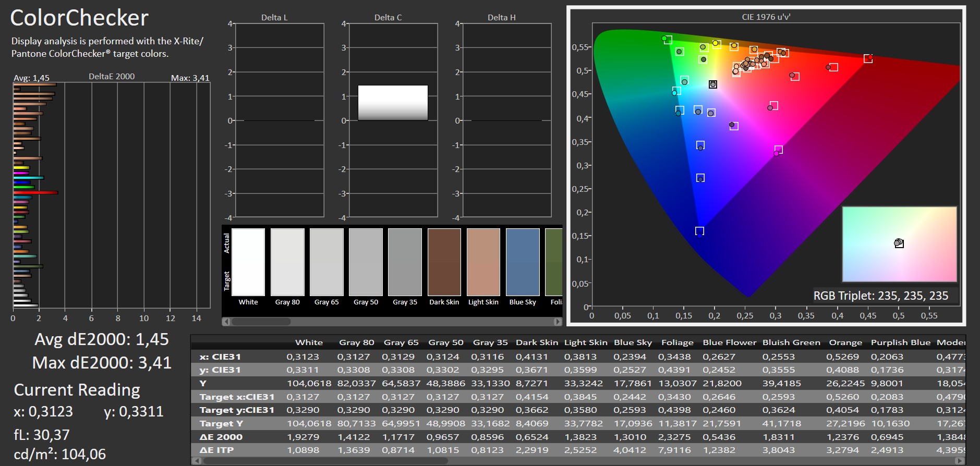Viewport: 980px width, 466px height.
Task: Click the data table's left scroll arrow
Action: [x=196, y=461]
